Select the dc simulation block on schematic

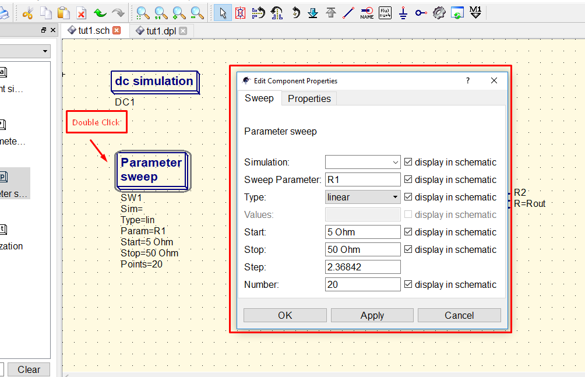(x=155, y=82)
